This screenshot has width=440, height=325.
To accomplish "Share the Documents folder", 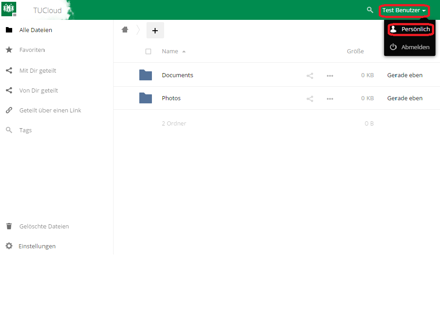I will [310, 75].
